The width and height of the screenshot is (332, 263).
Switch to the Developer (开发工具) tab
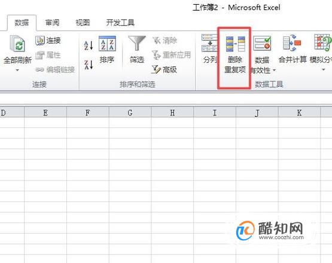pyautogui.click(x=120, y=23)
